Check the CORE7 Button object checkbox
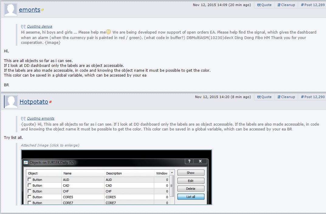 (x=29, y=202)
